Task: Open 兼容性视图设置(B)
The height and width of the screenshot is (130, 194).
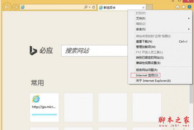Action: pos(160,63)
